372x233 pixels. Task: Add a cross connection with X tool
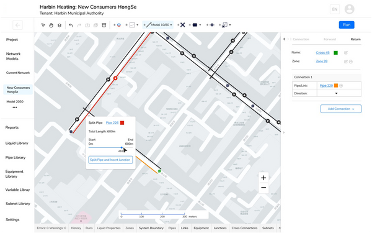(x=182, y=25)
